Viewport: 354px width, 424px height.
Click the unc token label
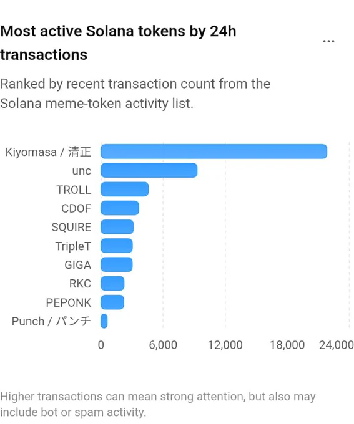pos(82,171)
